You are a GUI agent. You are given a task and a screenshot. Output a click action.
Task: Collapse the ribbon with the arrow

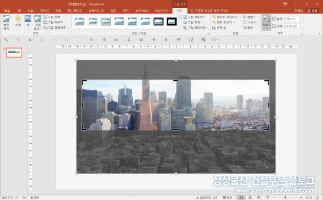pos(319,34)
